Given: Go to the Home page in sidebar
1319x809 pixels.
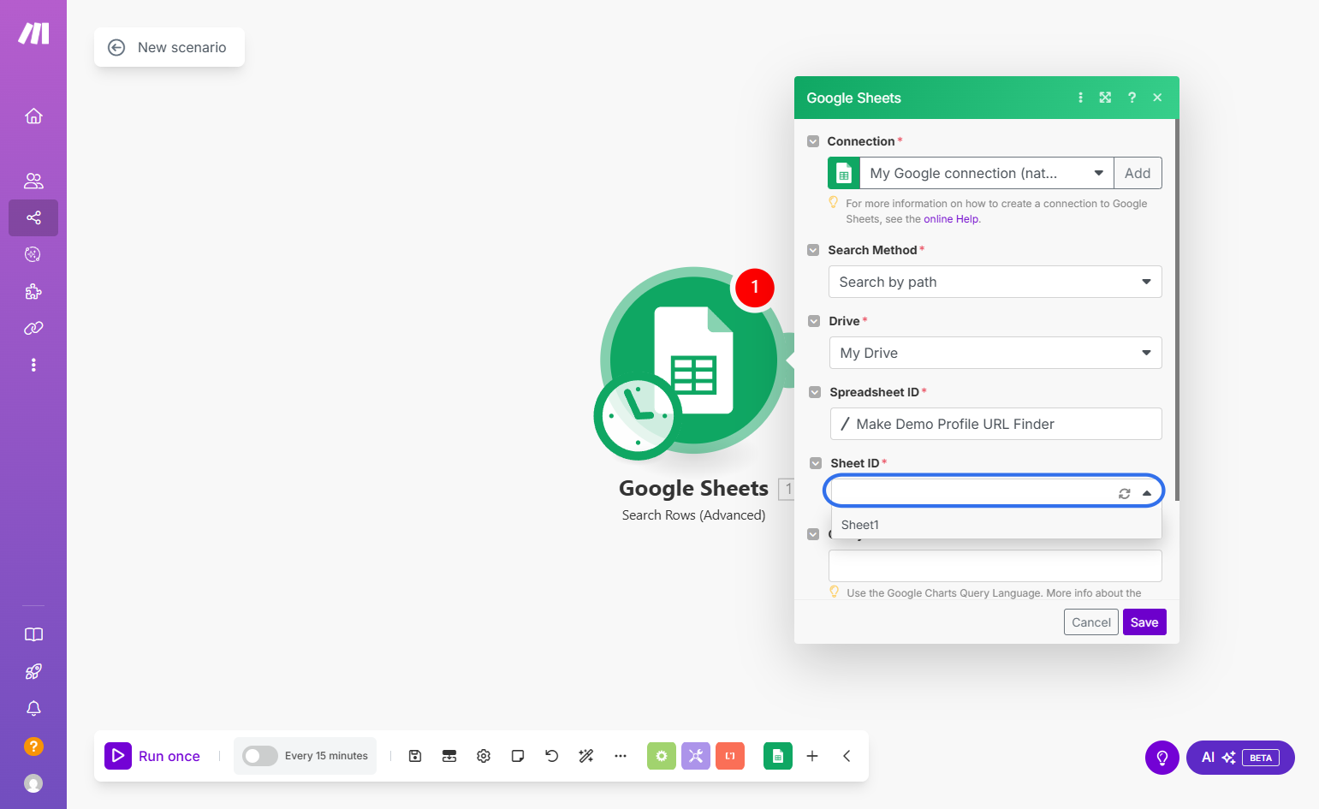Looking at the screenshot, I should [x=33, y=116].
